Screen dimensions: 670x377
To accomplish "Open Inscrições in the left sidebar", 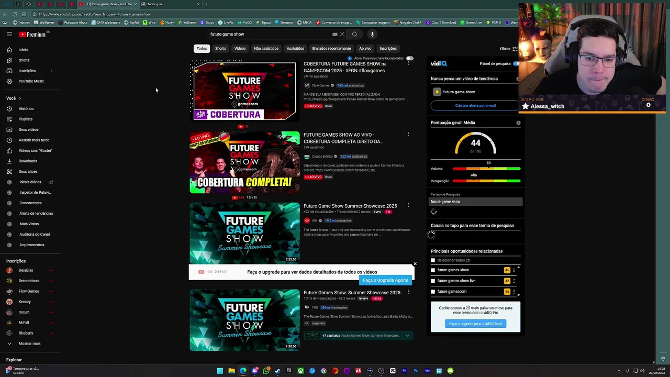I will tap(27, 71).
